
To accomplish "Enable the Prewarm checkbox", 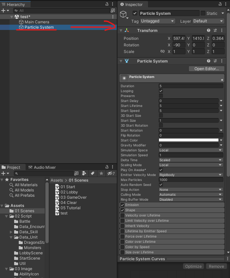I will pos(161,96).
